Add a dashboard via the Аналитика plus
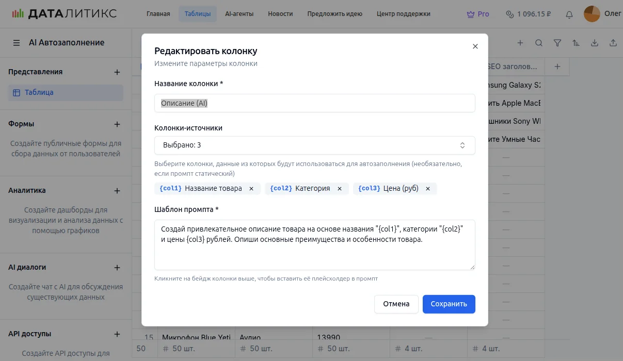This screenshot has width=623, height=361. (117, 191)
